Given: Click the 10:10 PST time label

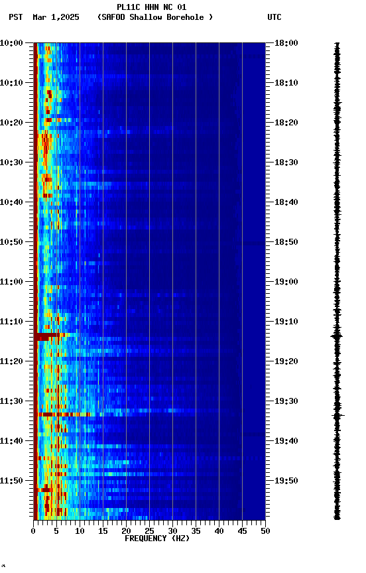Looking at the screenshot, I should pos(11,83).
